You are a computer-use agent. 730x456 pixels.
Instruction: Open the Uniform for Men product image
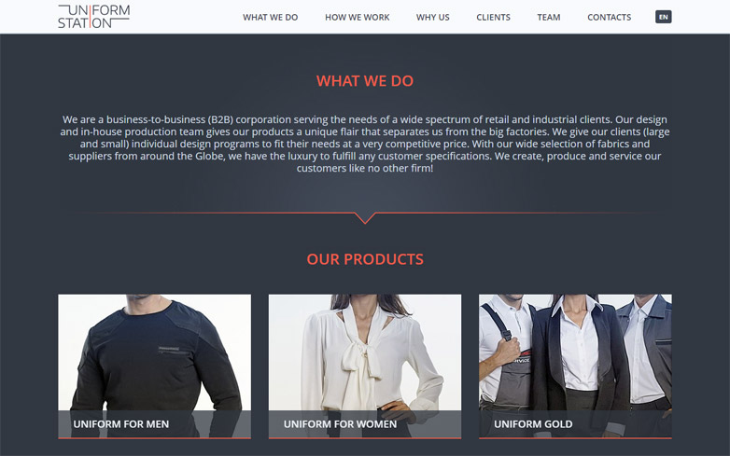click(x=155, y=352)
